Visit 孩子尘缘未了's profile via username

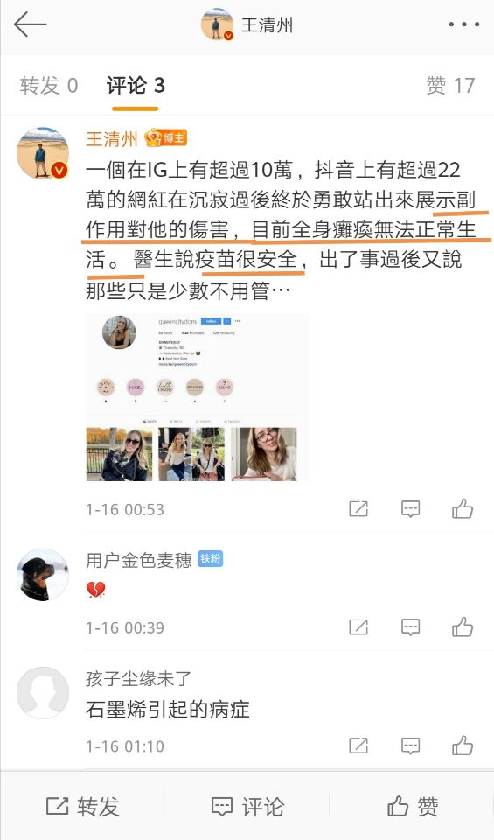pyautogui.click(x=138, y=679)
